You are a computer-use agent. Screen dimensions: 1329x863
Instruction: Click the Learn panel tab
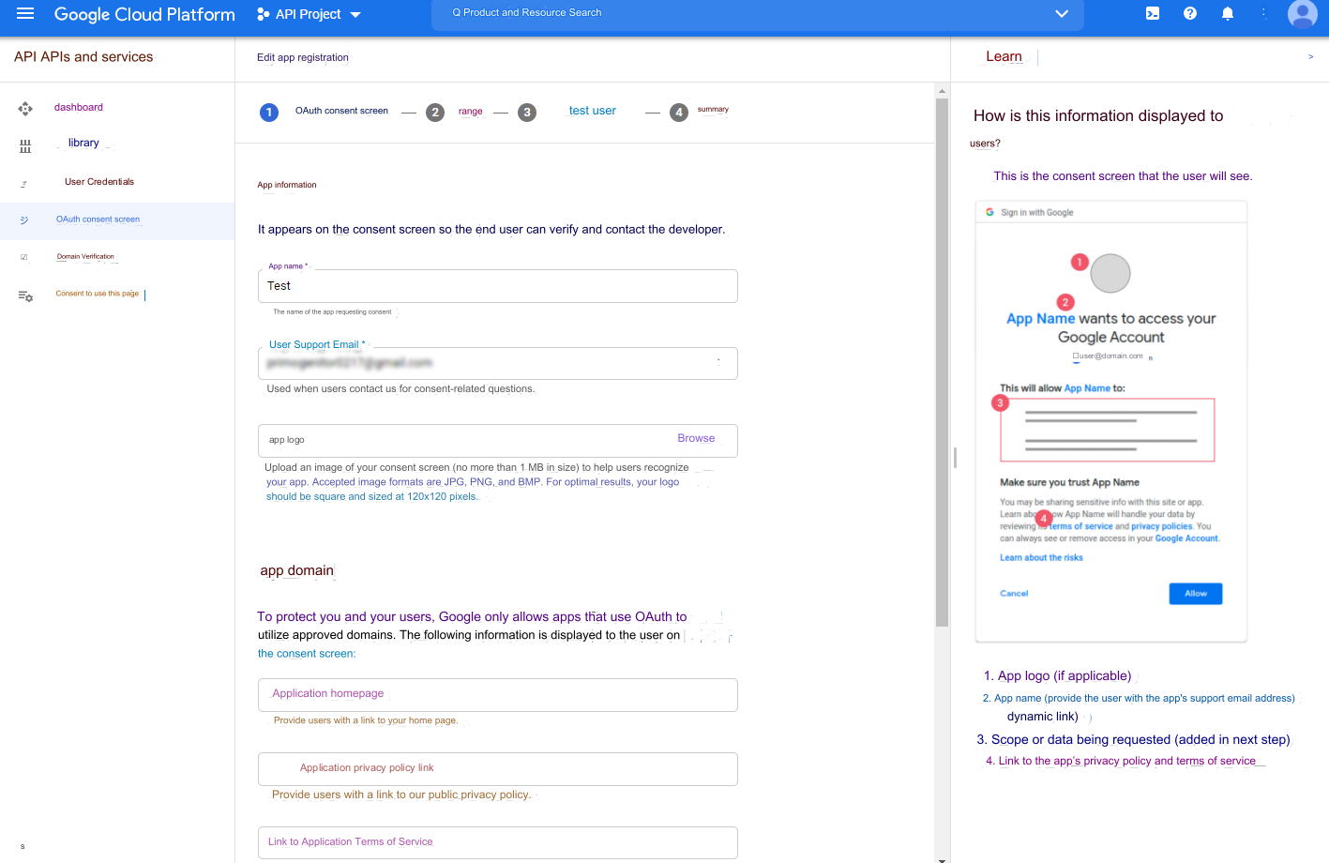pyautogui.click(x=1004, y=57)
